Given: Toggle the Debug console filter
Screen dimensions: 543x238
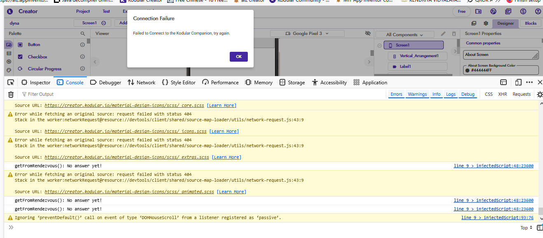Looking at the screenshot, I should [468, 95].
